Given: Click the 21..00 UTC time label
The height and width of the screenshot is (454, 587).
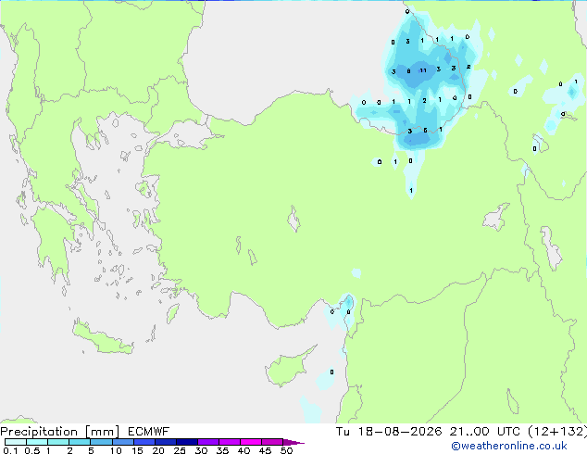Looking at the screenshot, I should pyautogui.click(x=485, y=432).
